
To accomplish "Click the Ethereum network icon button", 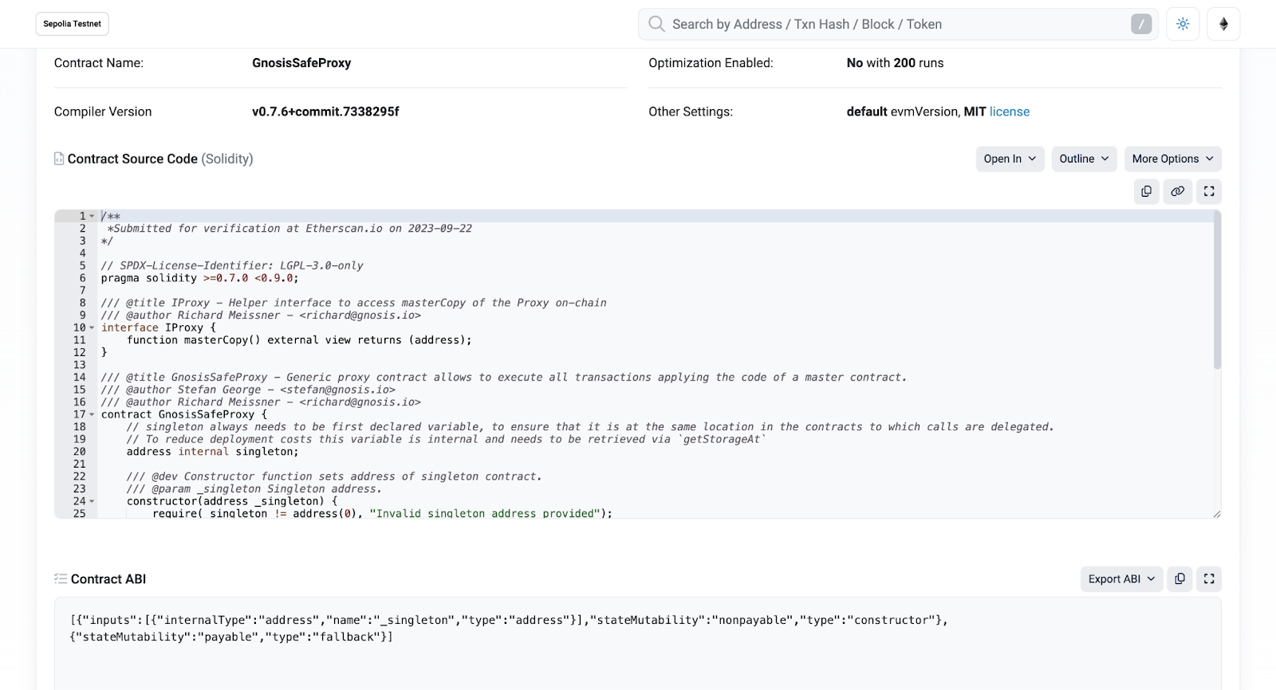I will click(1223, 24).
